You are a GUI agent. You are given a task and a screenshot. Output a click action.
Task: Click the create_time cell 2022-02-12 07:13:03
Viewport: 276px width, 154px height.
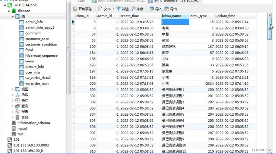(x=140, y=84)
